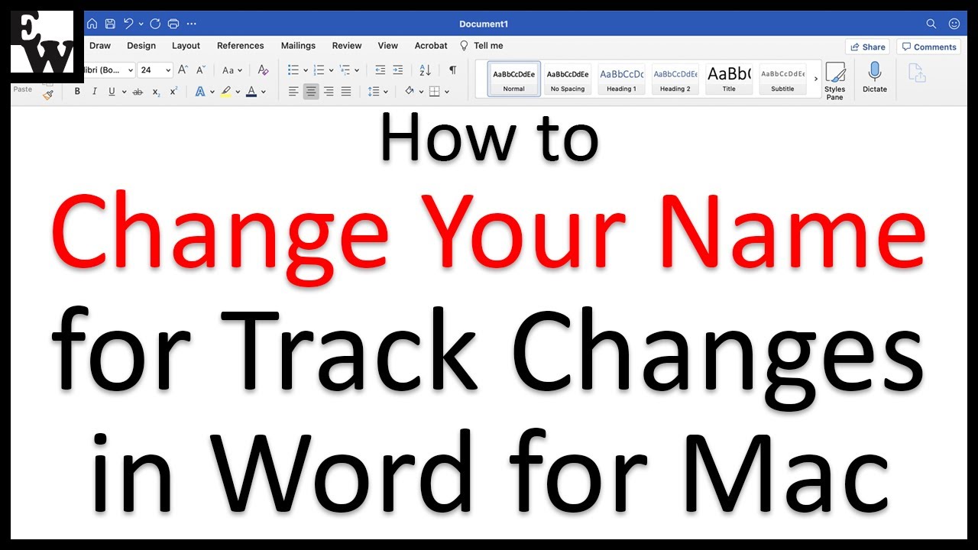The width and height of the screenshot is (978, 550).
Task: Switch to the Draw tab
Action: (100, 46)
